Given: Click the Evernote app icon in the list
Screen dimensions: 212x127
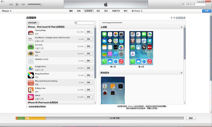Looking at the screenshot, I should point(31,46).
